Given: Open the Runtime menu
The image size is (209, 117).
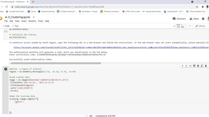Looking at the screenshot, I should pos(32,21).
